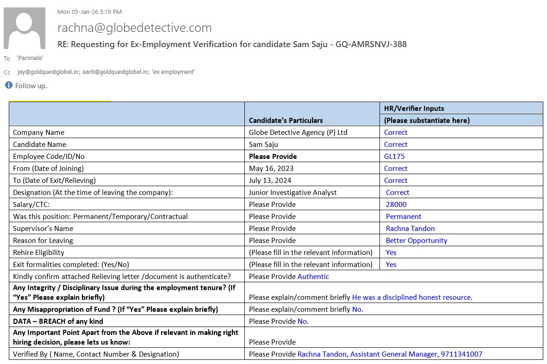
Task: Click the sender's profile avatar picture
Action: (24, 28)
